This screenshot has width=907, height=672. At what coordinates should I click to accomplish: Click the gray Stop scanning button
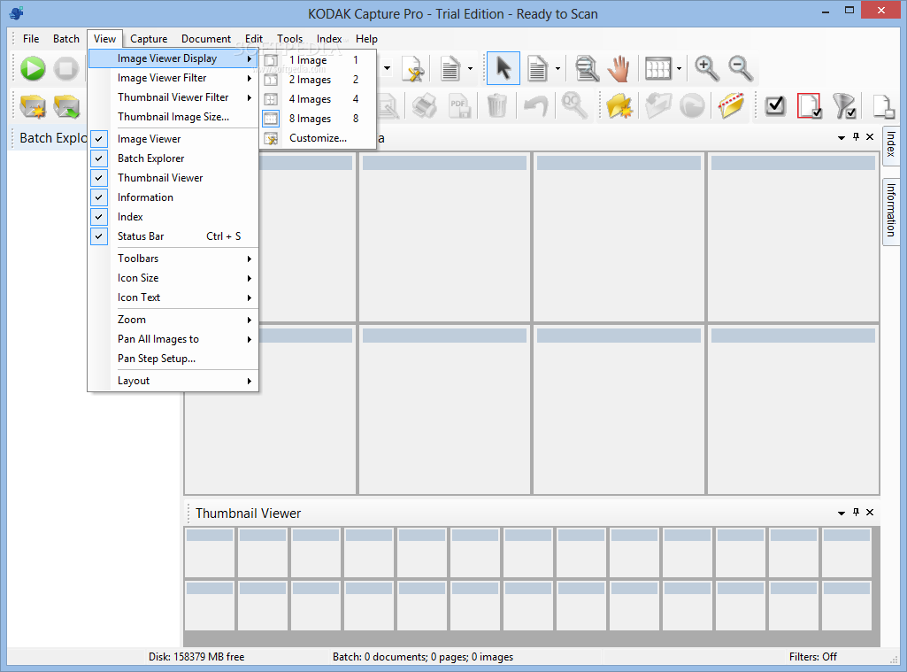66,68
